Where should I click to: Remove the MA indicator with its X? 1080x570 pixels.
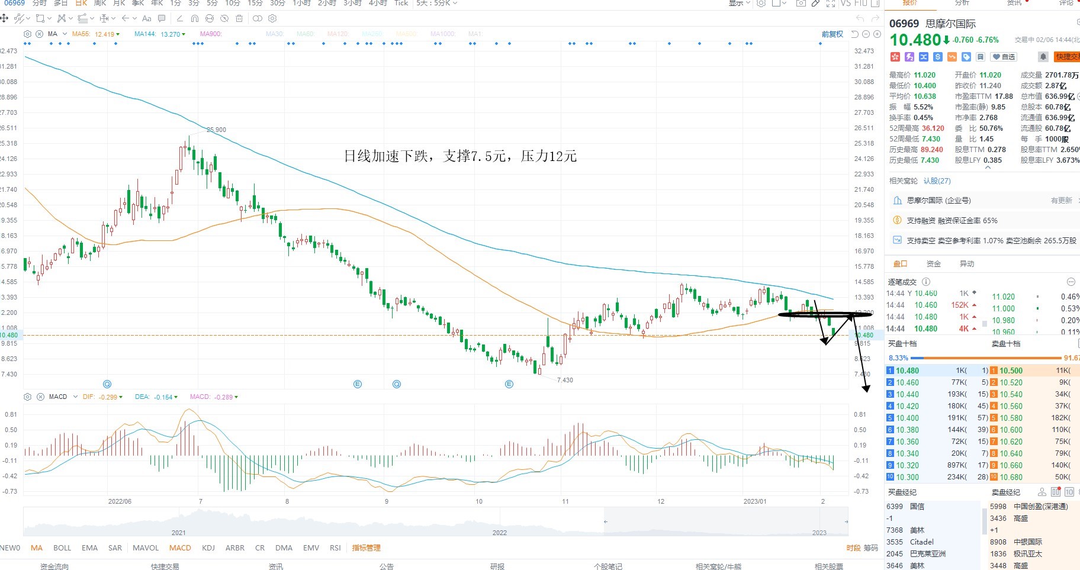tap(40, 34)
